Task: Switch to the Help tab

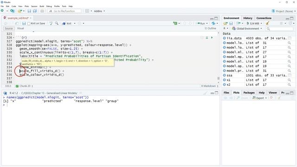Action: pyautogui.click(x=262, y=93)
